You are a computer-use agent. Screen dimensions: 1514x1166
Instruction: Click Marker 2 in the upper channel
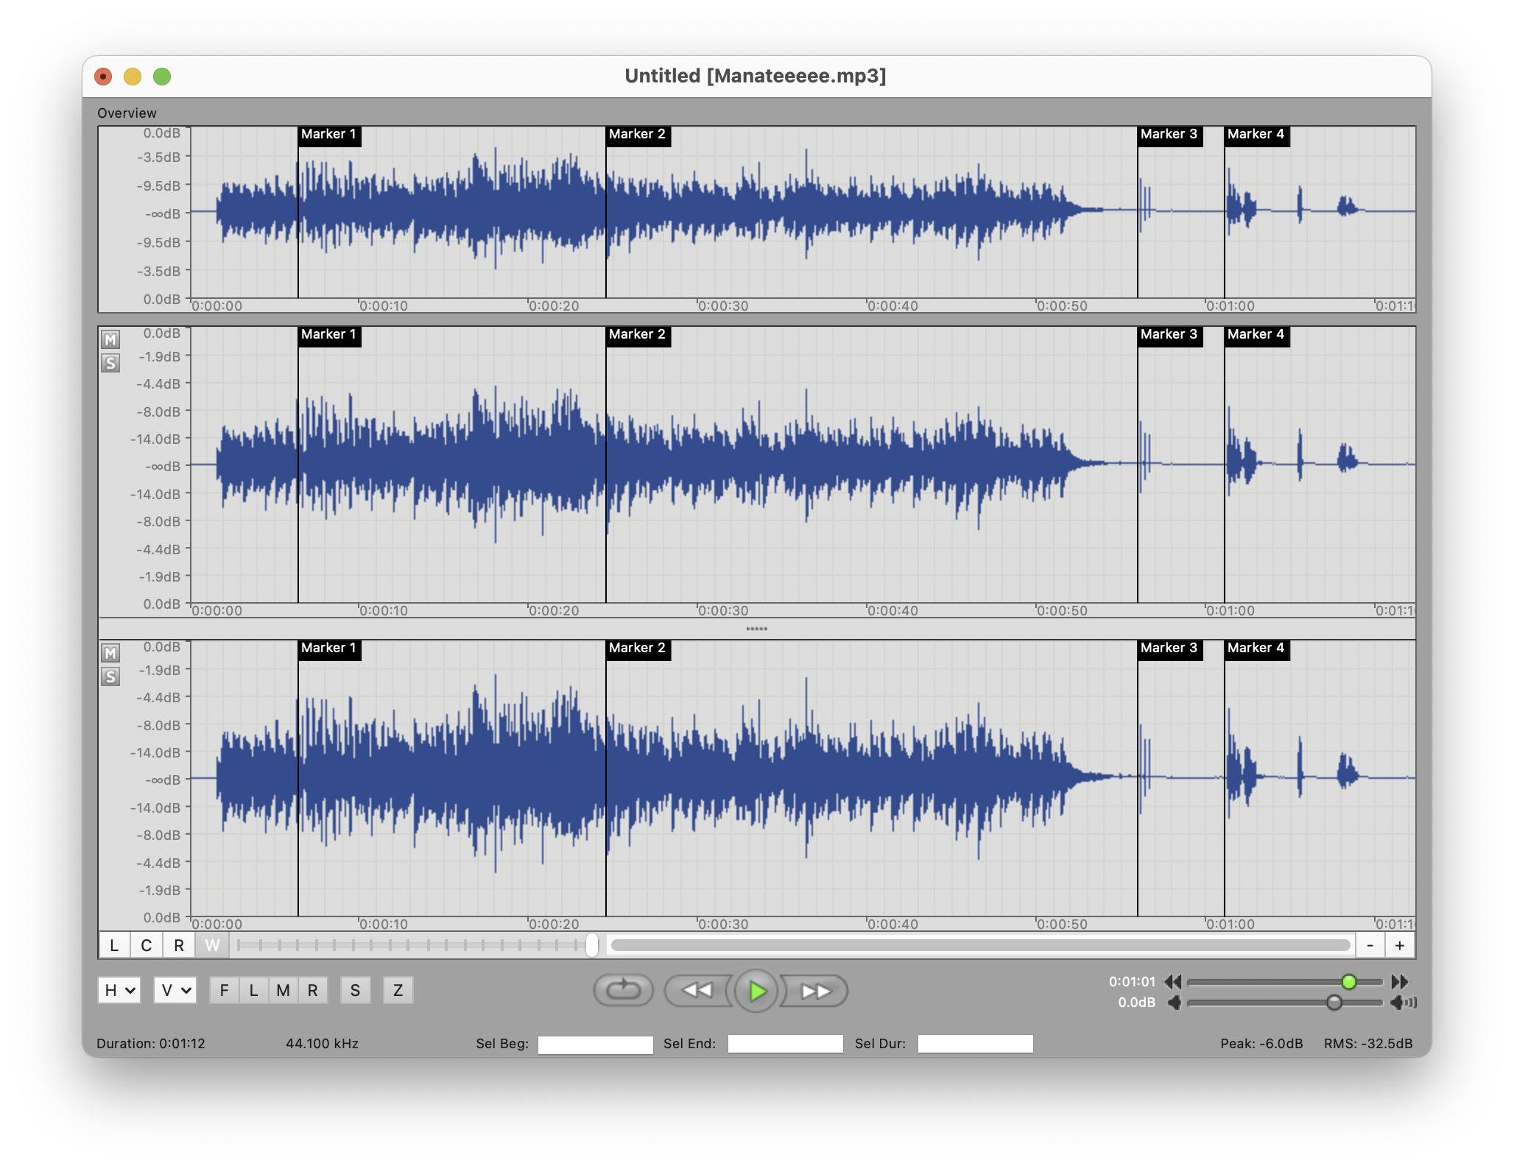coord(638,335)
